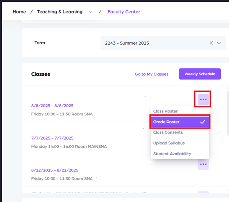This screenshot has height=202, width=229.
Task: Select the 8/22/2025 – 8/22/2025 class dates link
Action: coord(55,170)
